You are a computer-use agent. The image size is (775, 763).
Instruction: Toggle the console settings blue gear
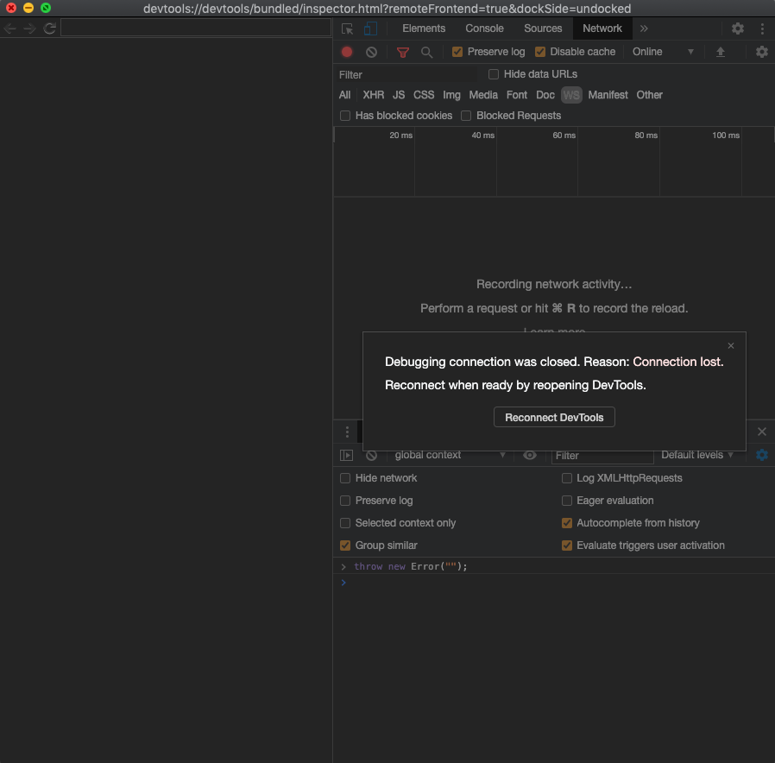point(762,455)
